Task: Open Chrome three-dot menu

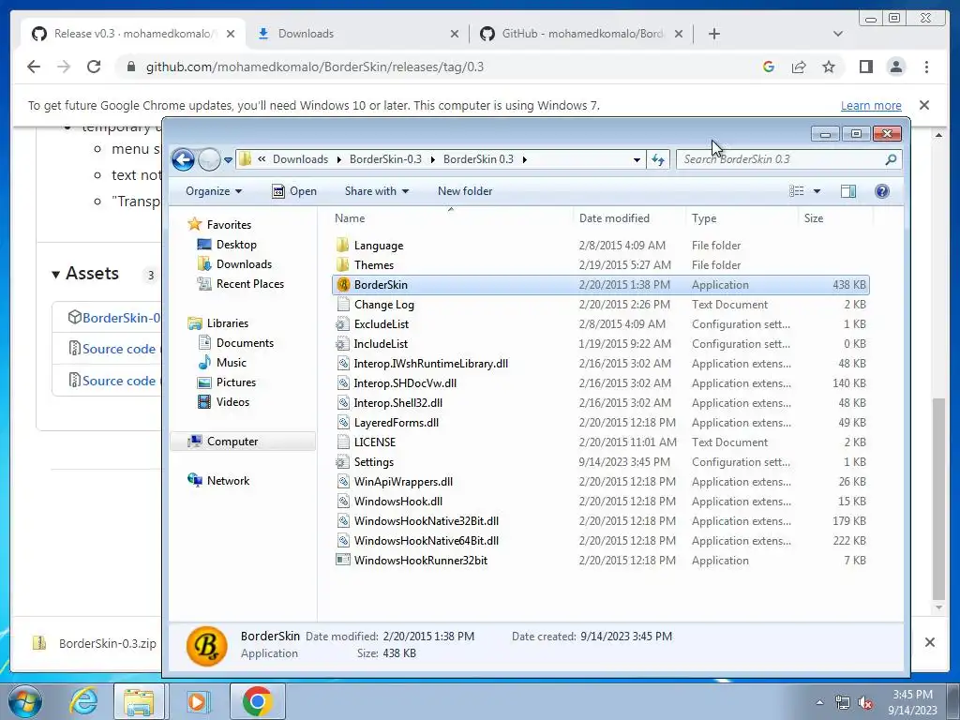Action: [926, 67]
